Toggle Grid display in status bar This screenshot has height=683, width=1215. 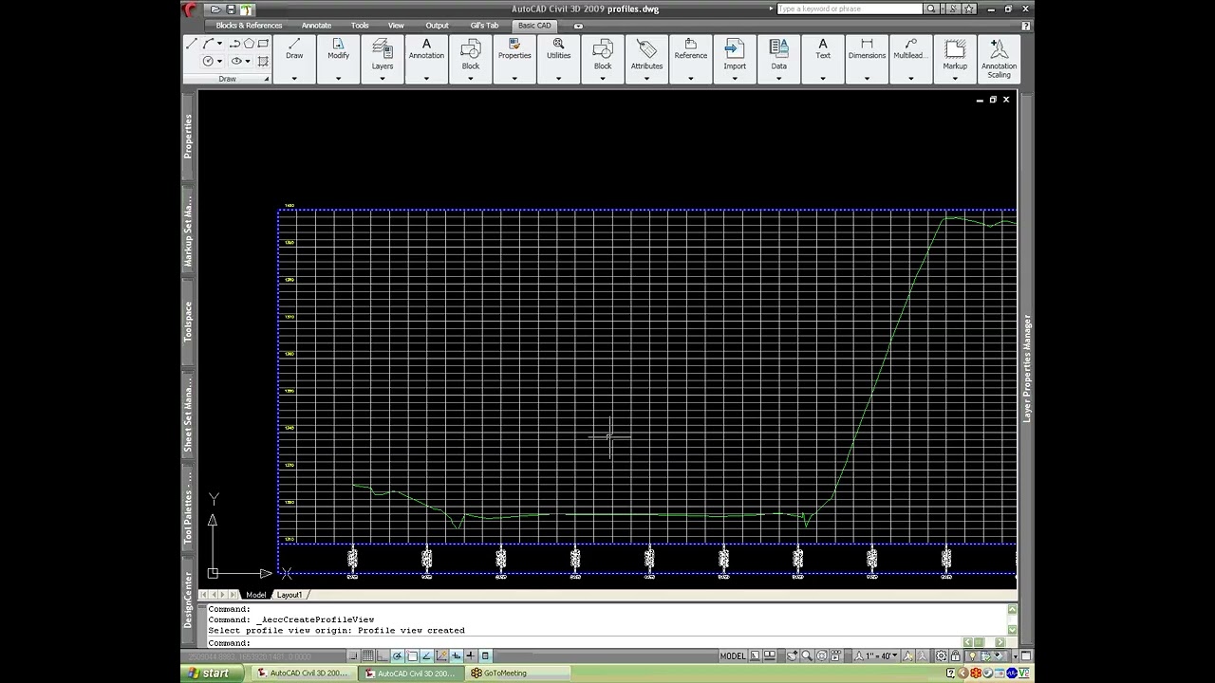(367, 655)
